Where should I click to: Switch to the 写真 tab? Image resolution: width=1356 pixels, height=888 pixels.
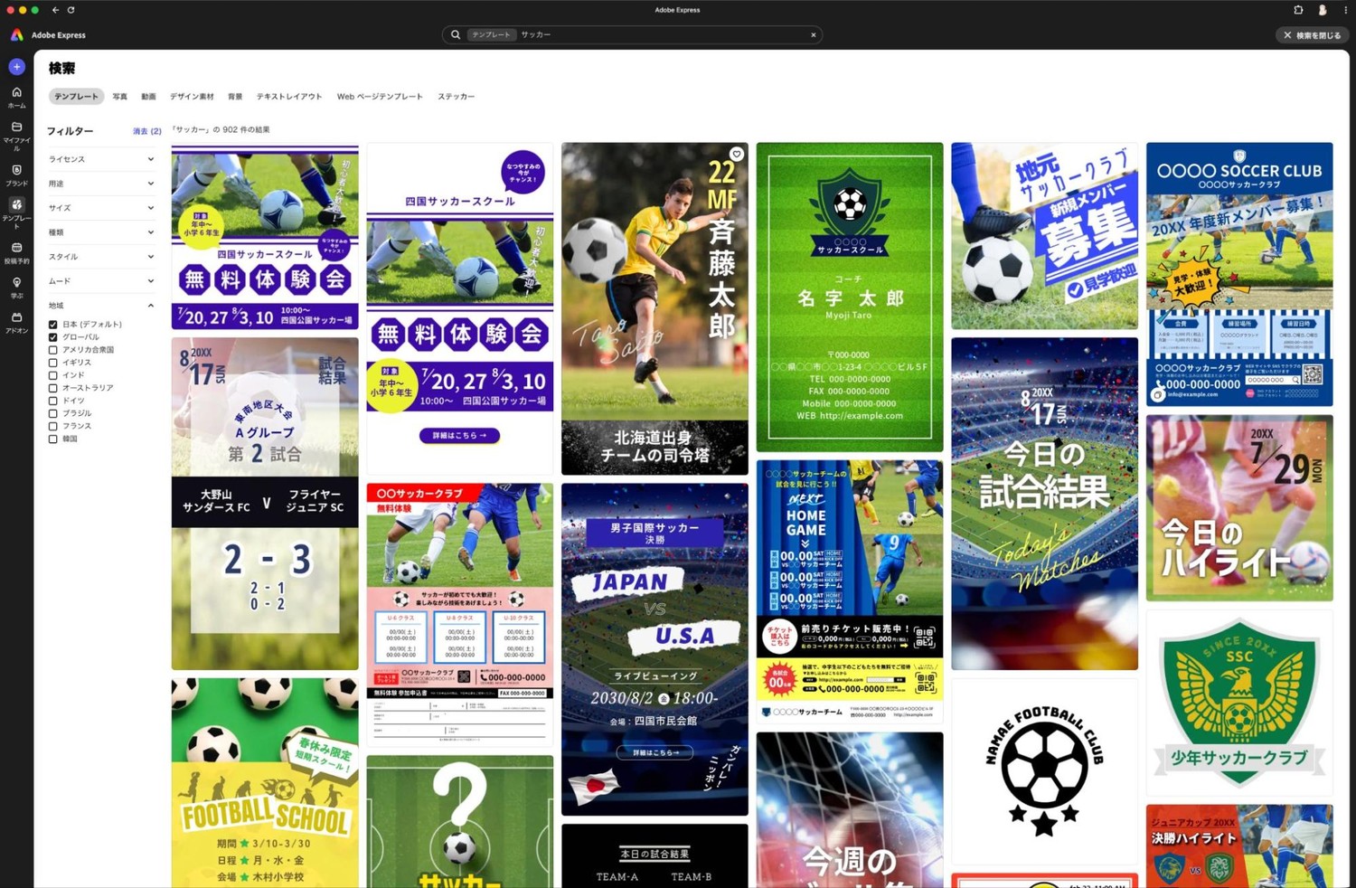119,97
